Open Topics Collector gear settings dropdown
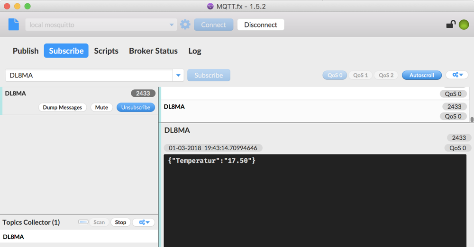 (144, 222)
